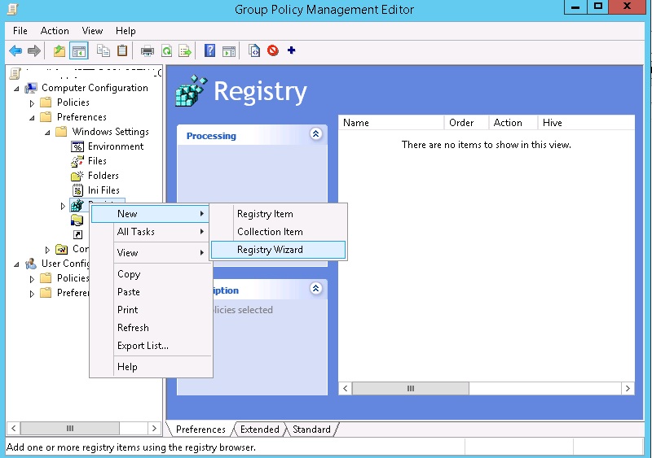Screen dimensions: 652x458
Task: Click the Up One Level folder icon
Action: point(59,50)
